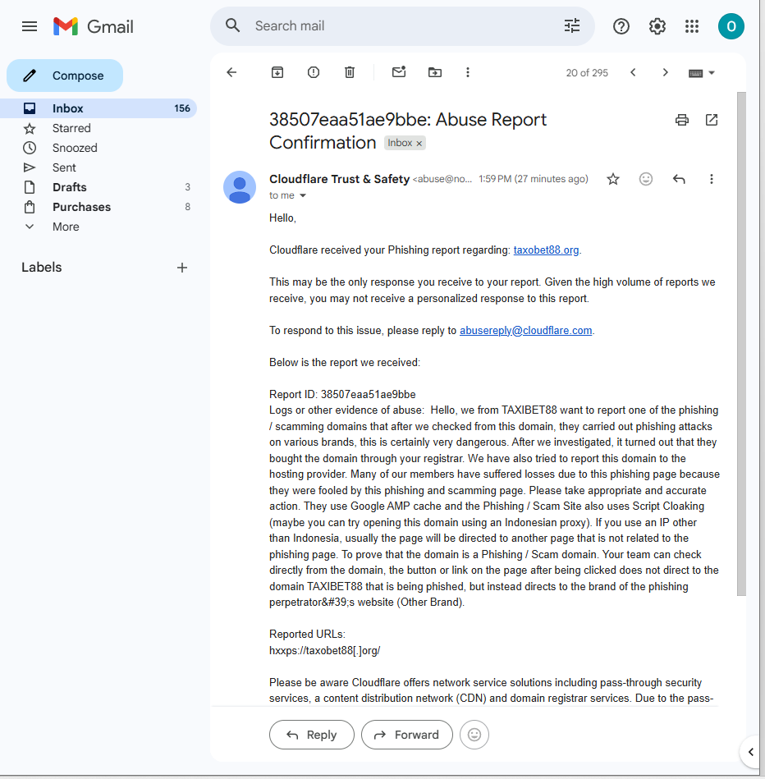Add emoji reaction next to the star

(645, 179)
